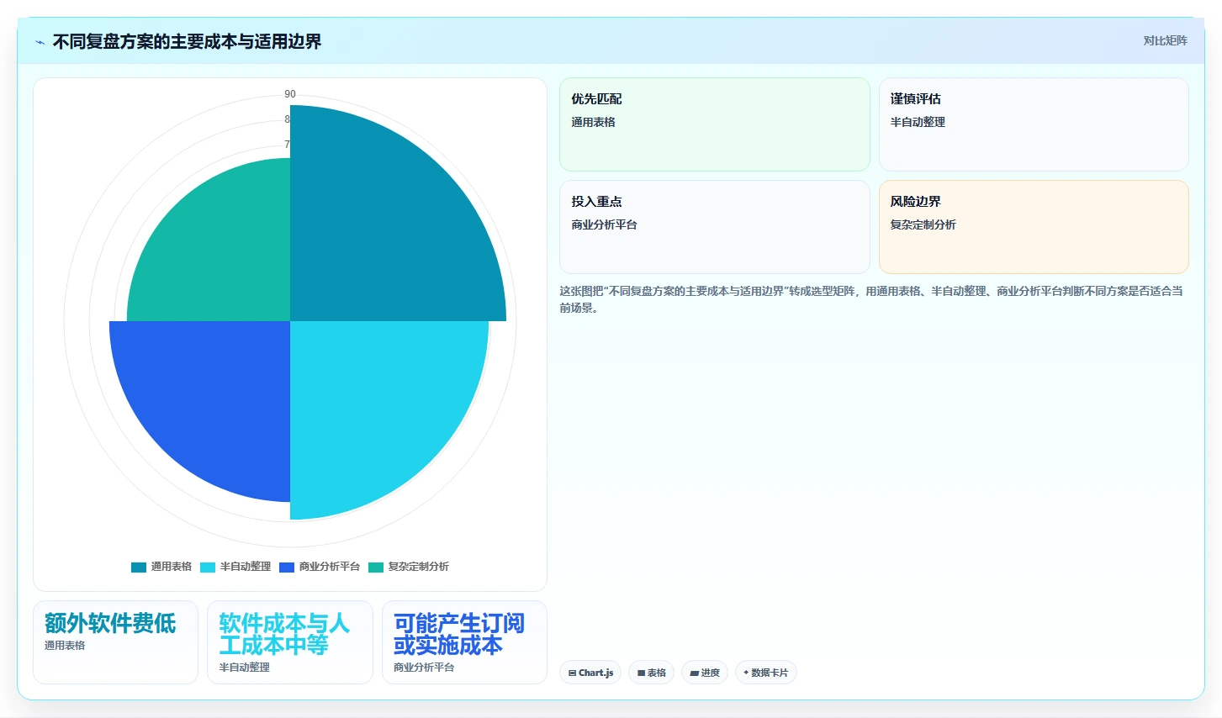Select the 风险边界 matrix card
This screenshot has width=1222, height=718.
1034,227
